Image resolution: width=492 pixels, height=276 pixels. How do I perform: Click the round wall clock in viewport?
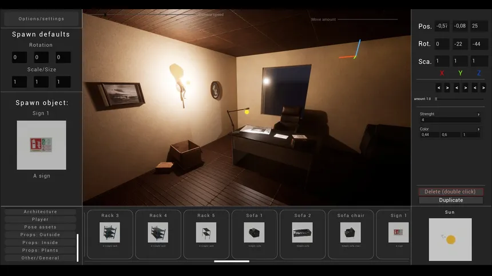pyautogui.click(x=216, y=90)
